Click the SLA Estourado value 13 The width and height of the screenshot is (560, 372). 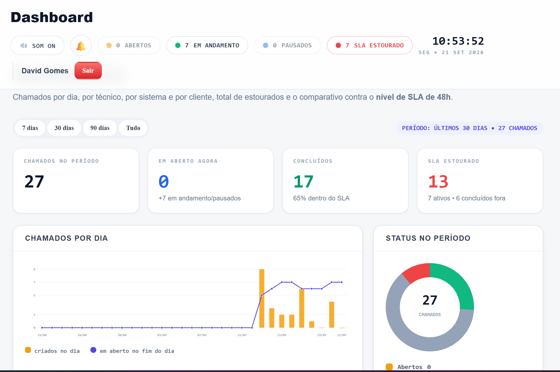pos(438,182)
